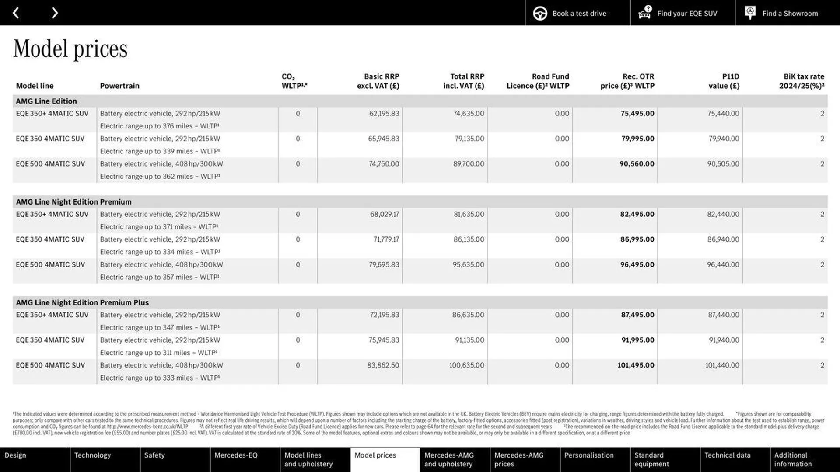
Task: Click the P11D value 86,940.00
Action: 723,239
